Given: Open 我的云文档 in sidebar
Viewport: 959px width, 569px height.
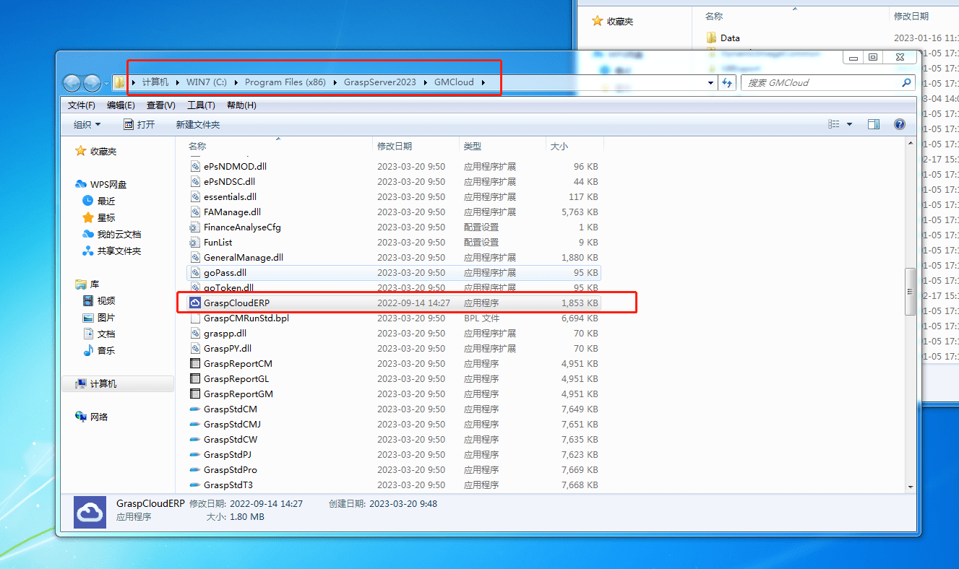Looking at the screenshot, I should pos(119,235).
